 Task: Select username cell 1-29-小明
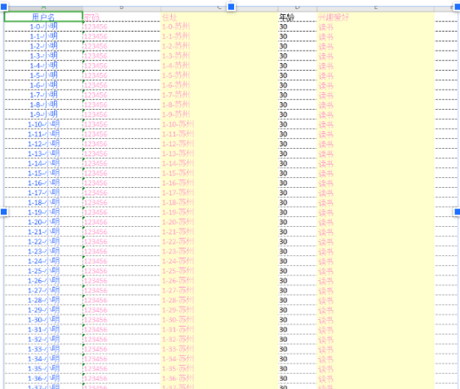point(43,310)
